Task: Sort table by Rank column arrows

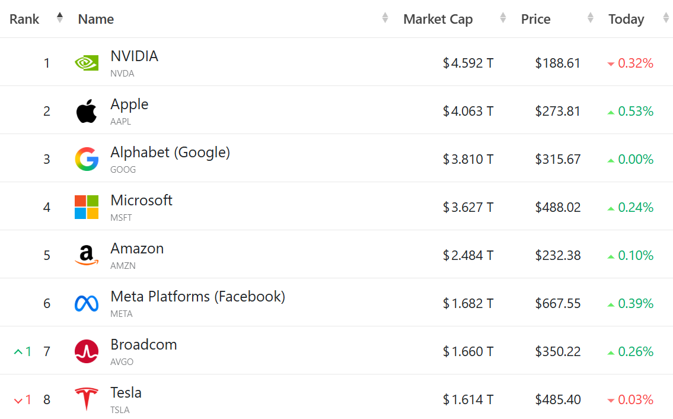Action: 59,18
